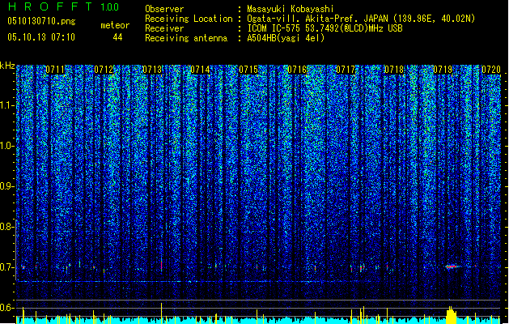Click the 0.6 frequency axis label

coord(7,308)
